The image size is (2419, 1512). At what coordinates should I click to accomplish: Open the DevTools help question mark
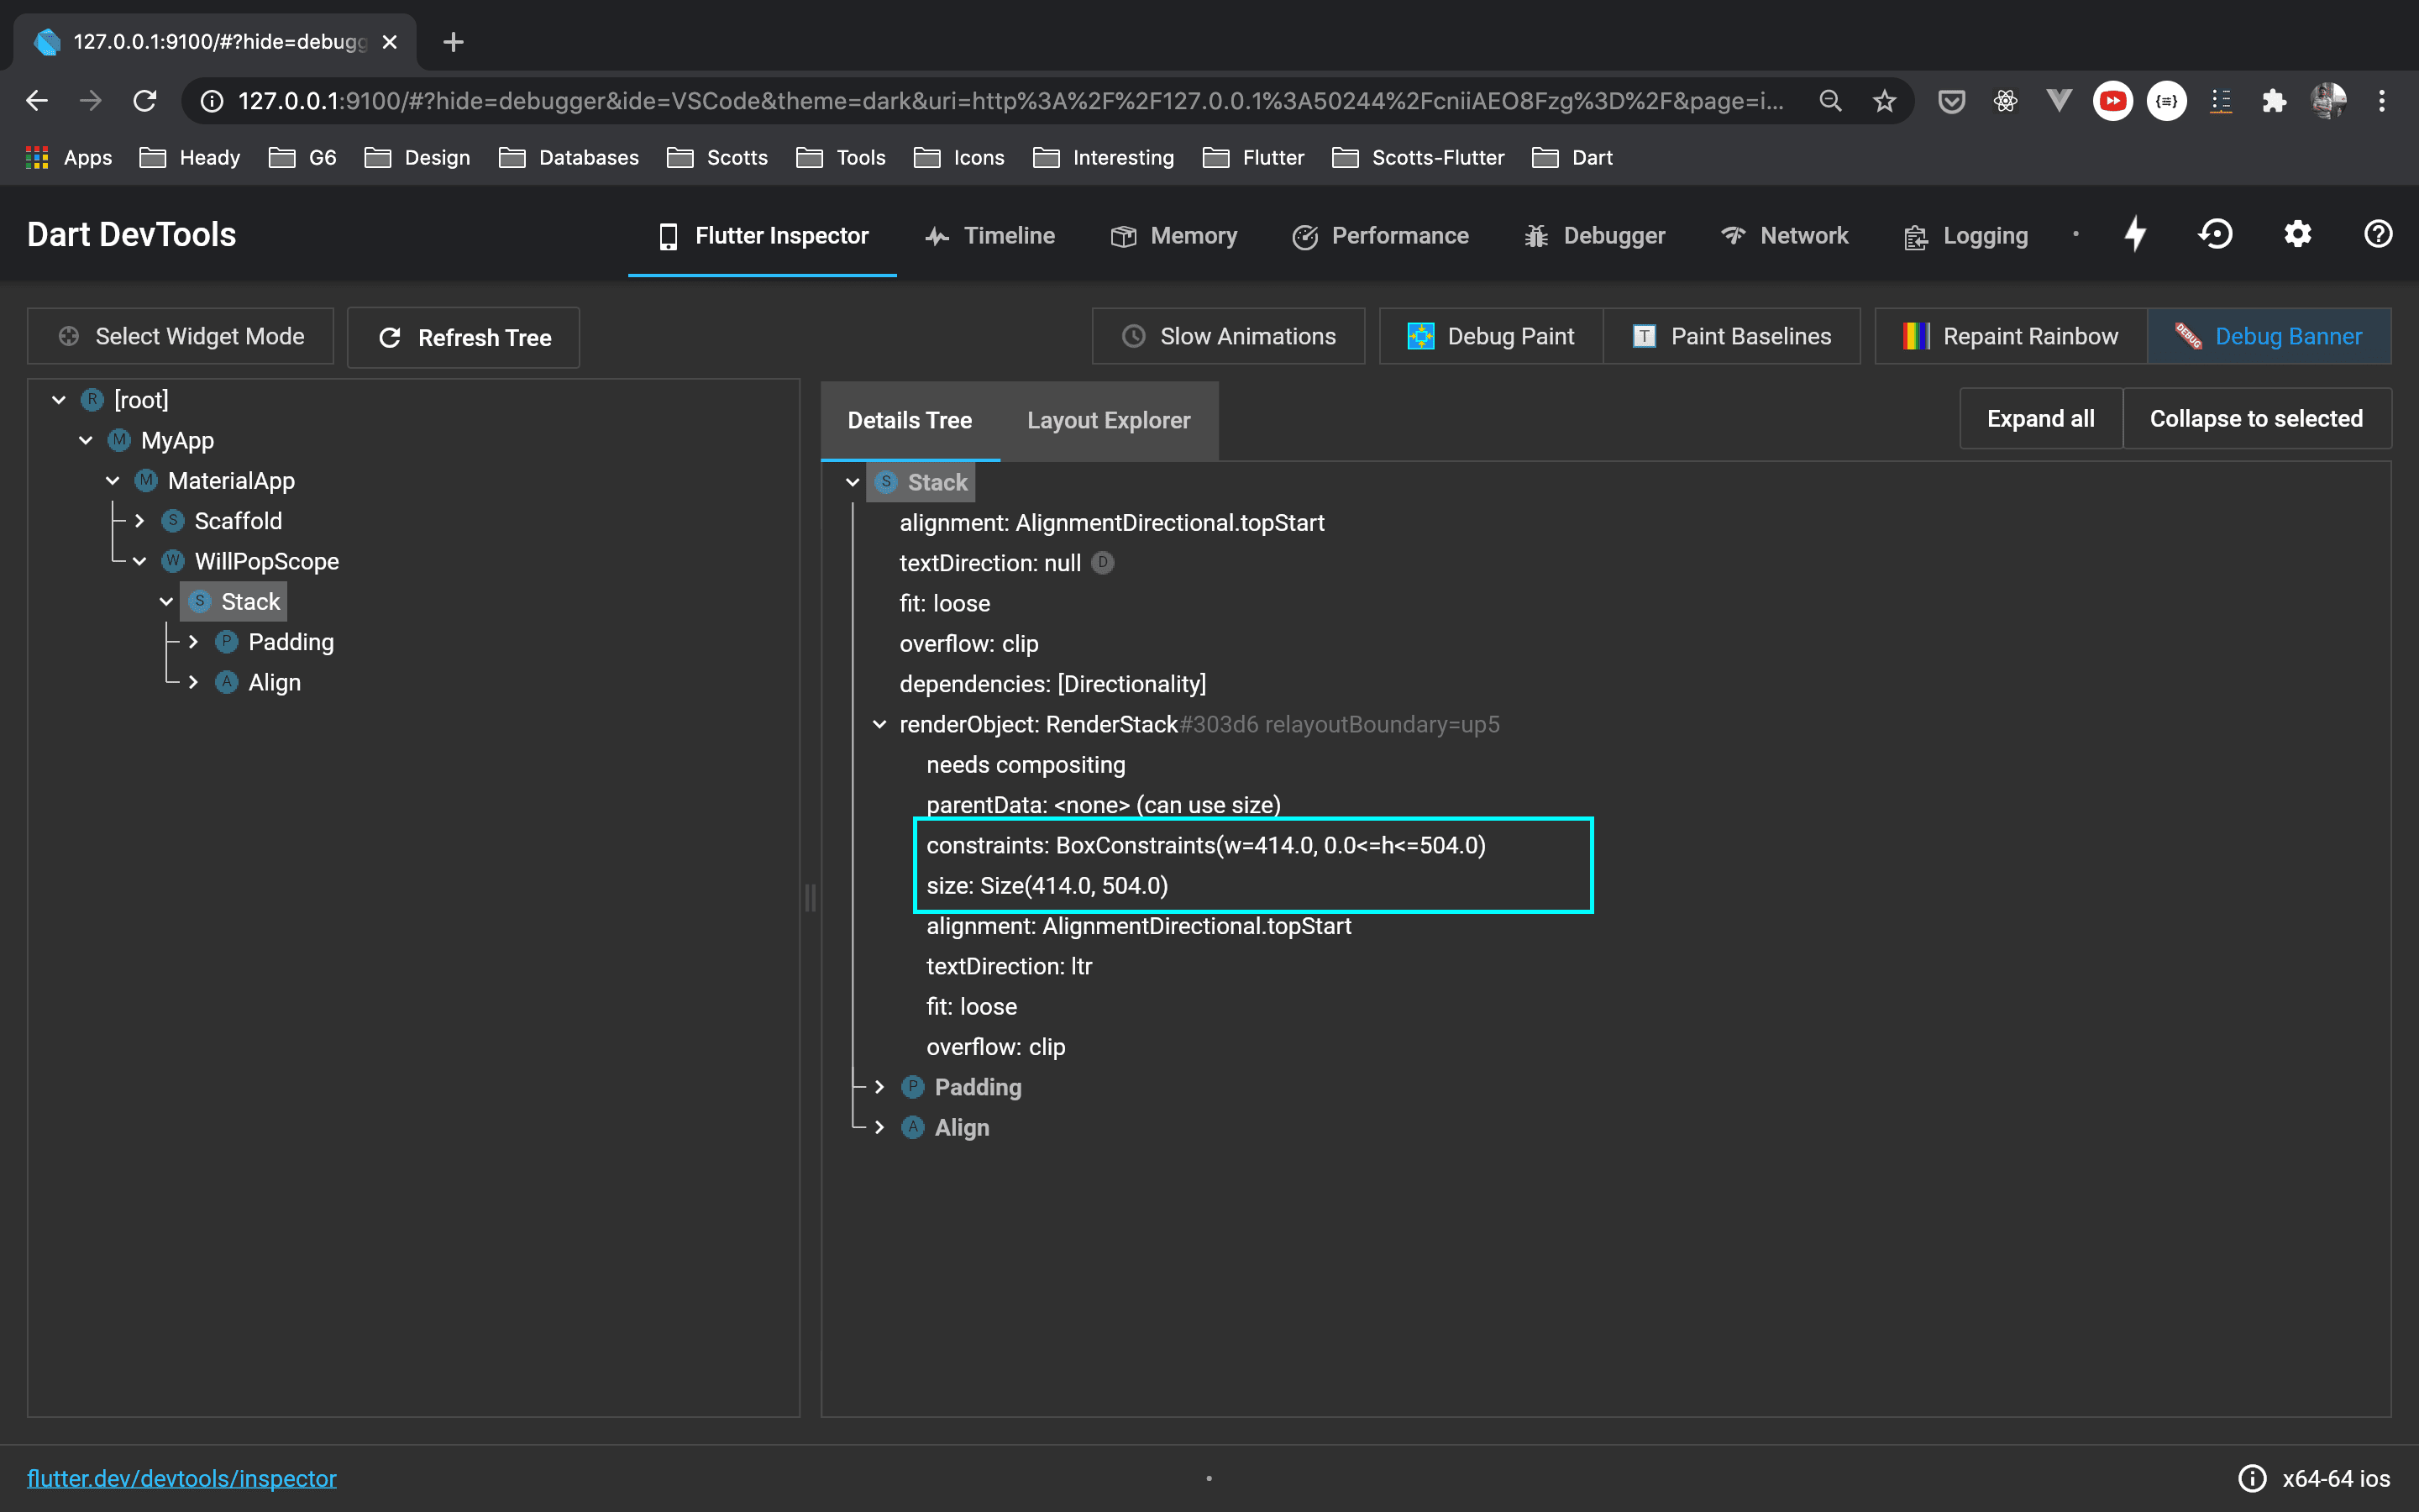click(2378, 234)
